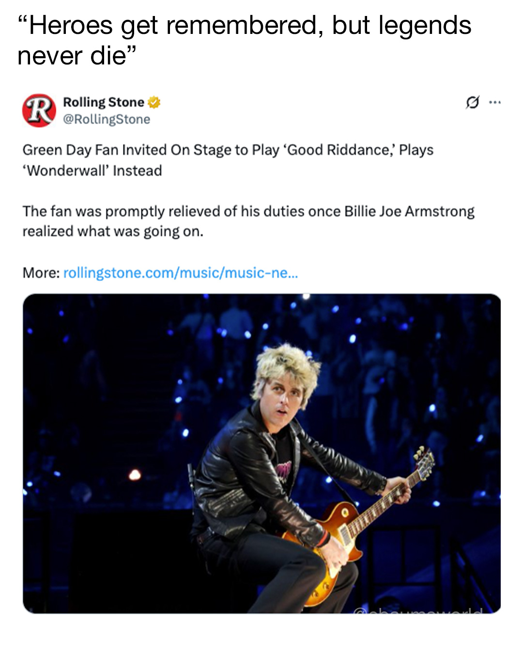
Task: Open the Rolling Stone profile avatar
Action: click(39, 110)
